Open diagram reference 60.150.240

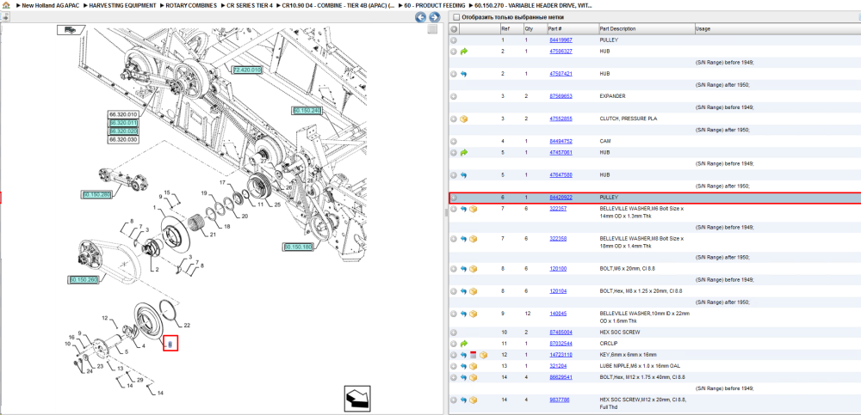(307, 111)
